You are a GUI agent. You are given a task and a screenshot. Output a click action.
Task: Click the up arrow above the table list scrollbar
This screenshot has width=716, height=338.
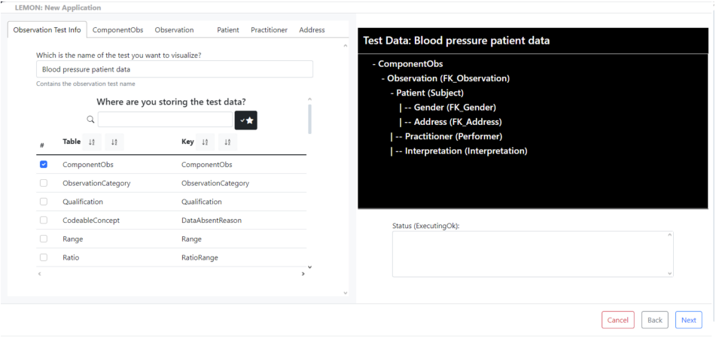point(309,99)
